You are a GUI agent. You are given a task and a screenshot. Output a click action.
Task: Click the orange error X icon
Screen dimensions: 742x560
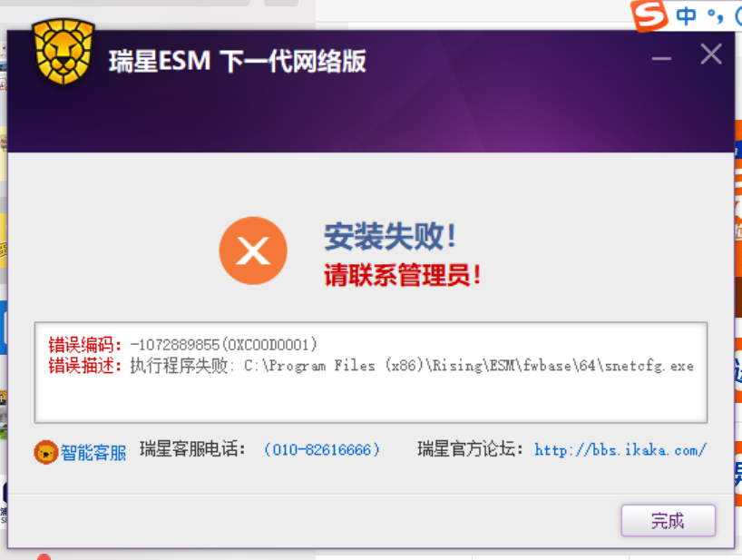coord(253,251)
